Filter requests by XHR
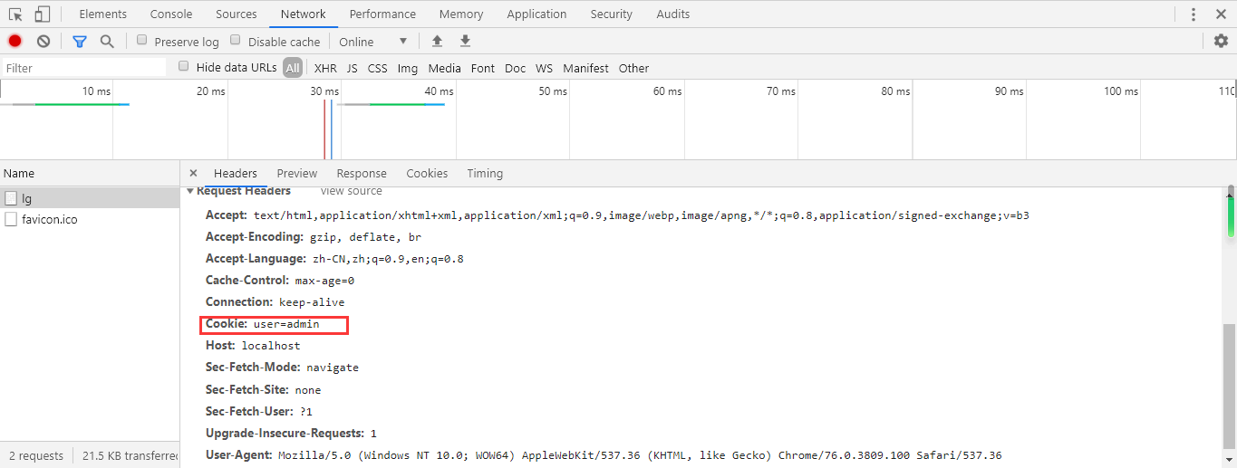 [325, 68]
